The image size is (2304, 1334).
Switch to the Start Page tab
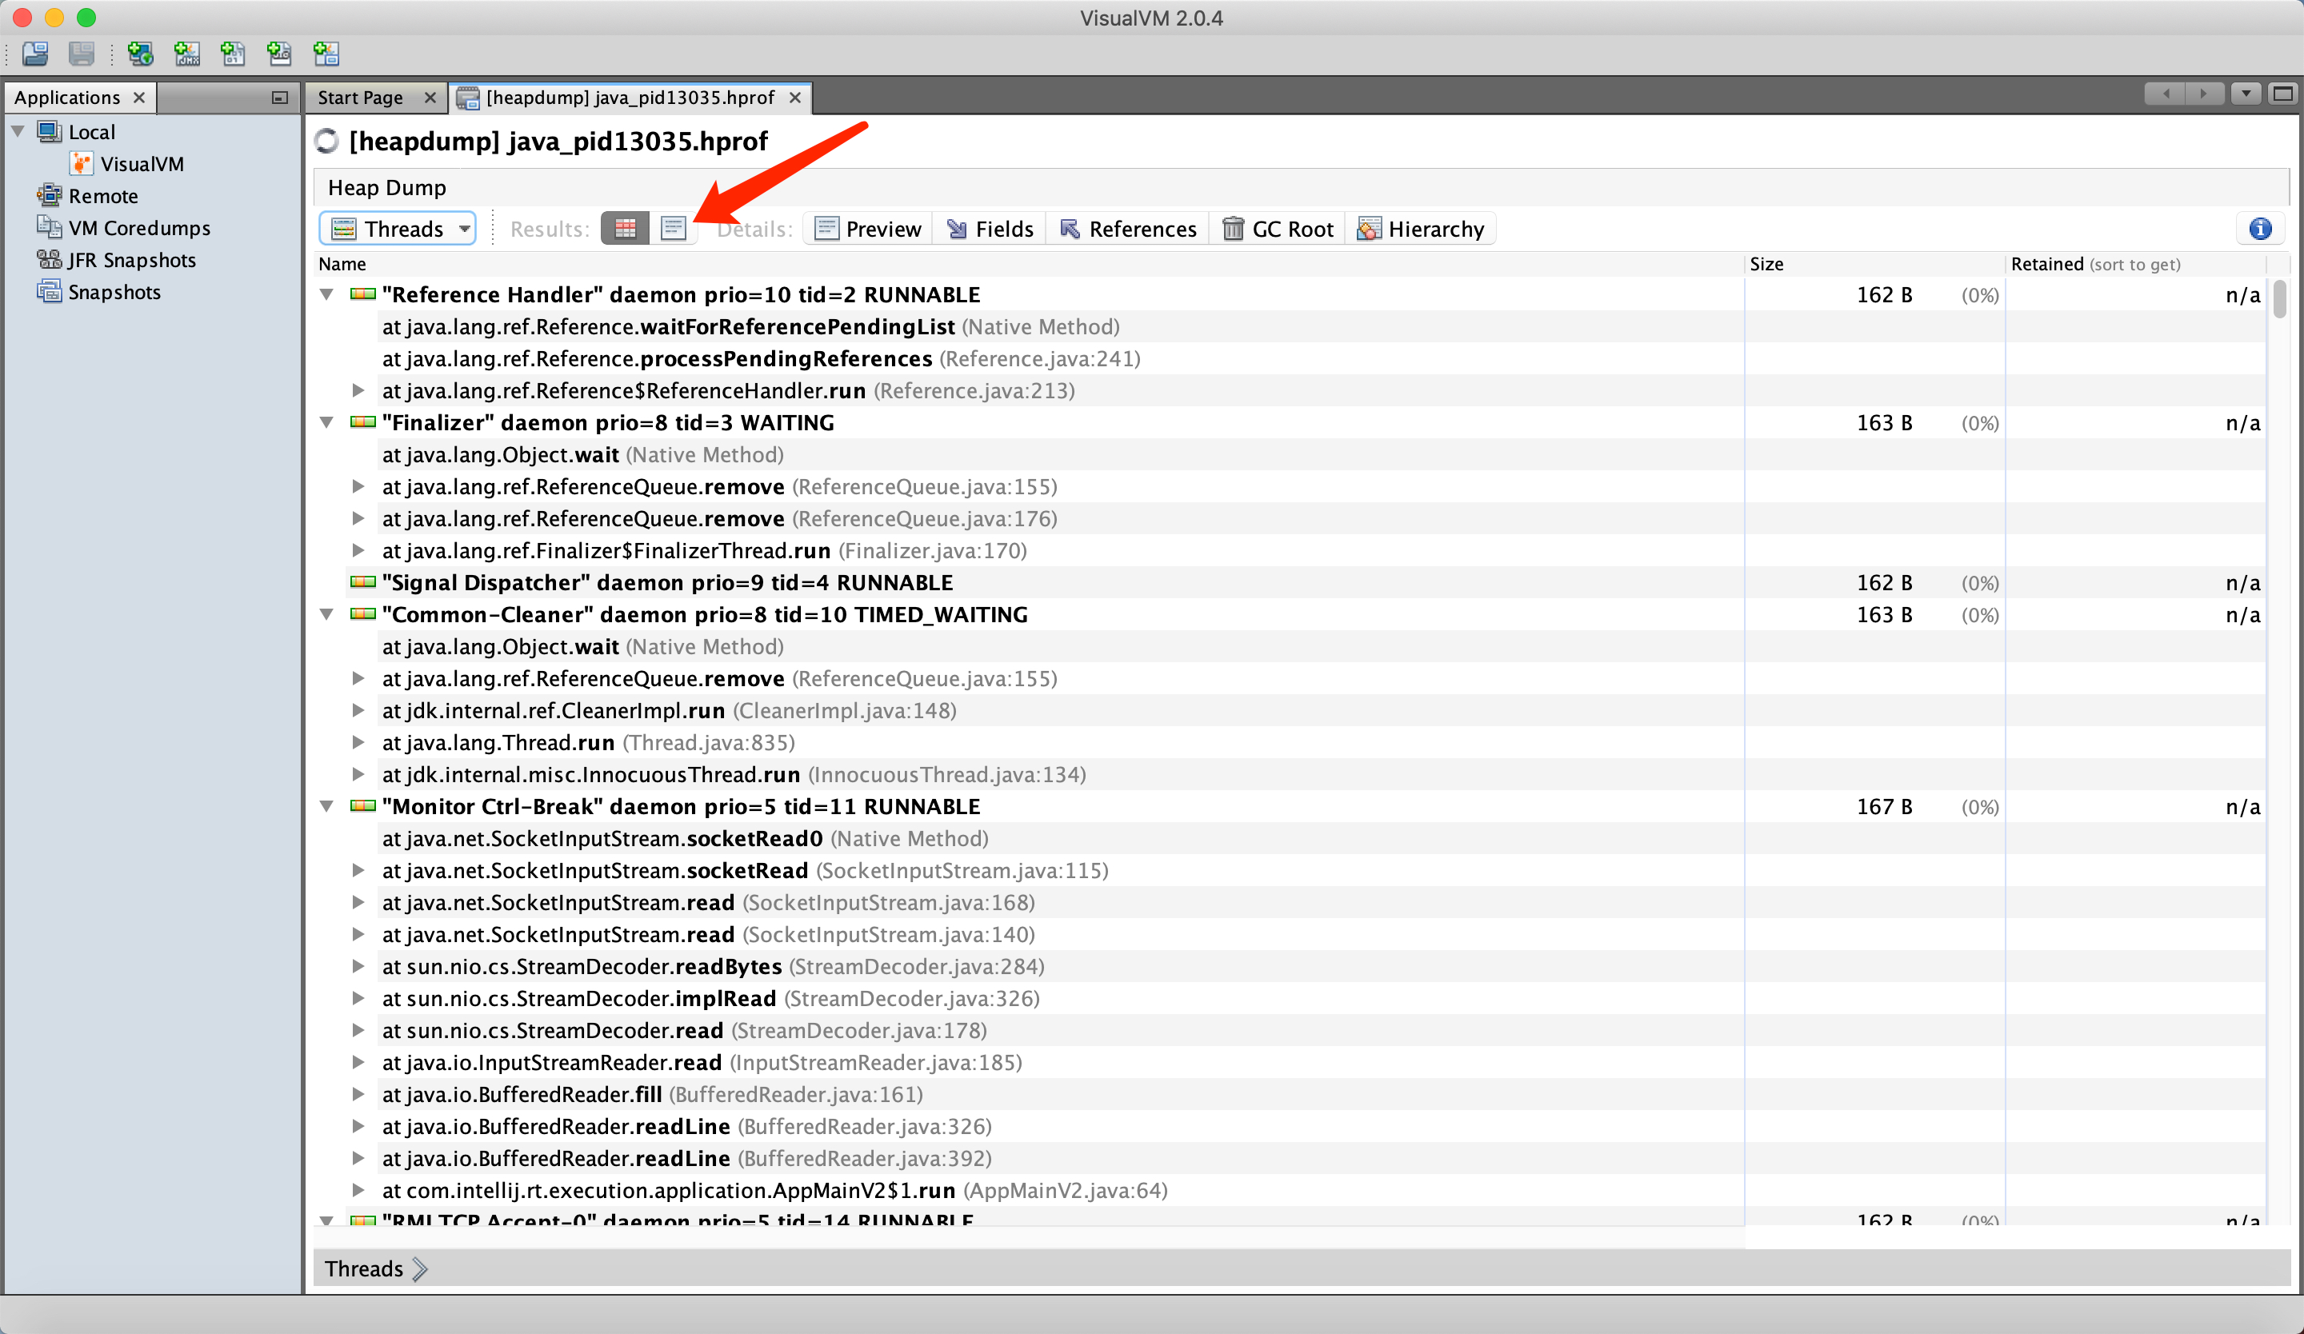click(x=360, y=97)
